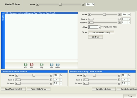Screen dimensions: 137x98
Task: Click the track Volume slider thumb
Action: click(x=104, y=14)
